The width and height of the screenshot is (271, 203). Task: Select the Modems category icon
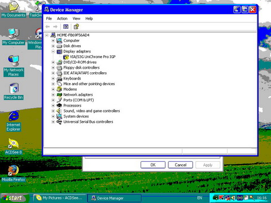59,89
